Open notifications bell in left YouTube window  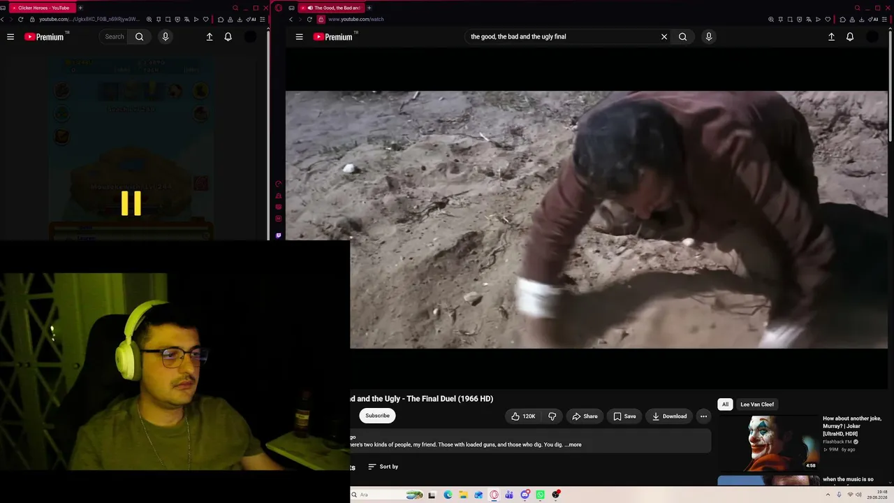click(x=228, y=37)
